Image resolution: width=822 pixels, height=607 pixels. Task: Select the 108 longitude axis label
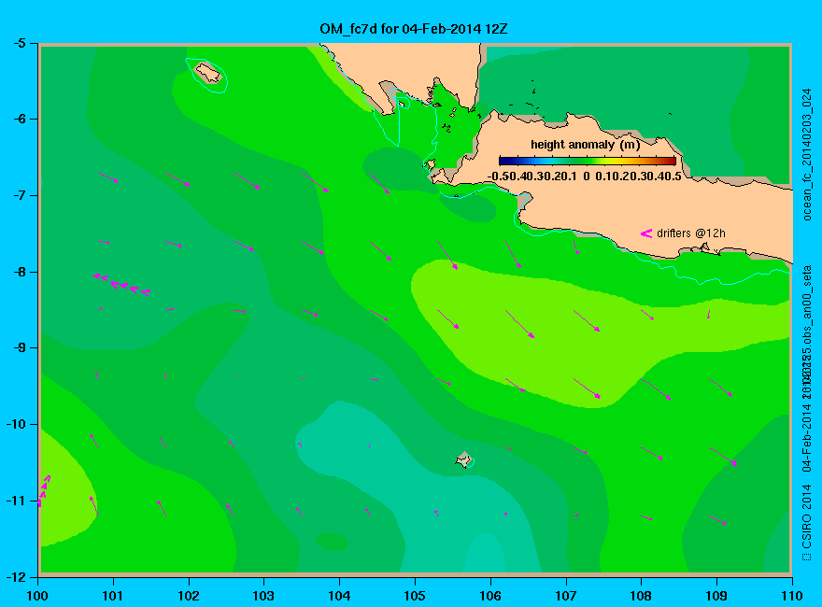(641, 596)
